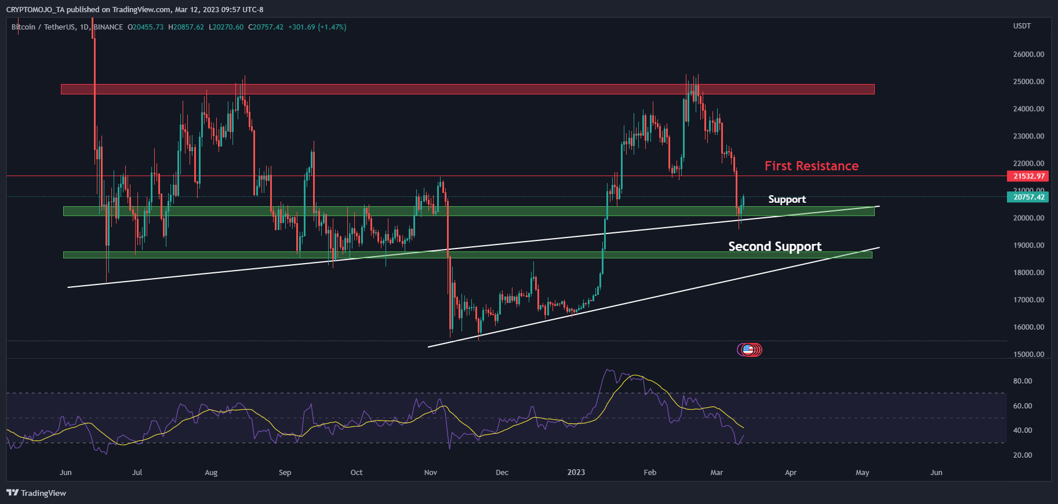The height and width of the screenshot is (504, 1058).
Task: Click the open value O20455.73
Action: tap(146, 27)
